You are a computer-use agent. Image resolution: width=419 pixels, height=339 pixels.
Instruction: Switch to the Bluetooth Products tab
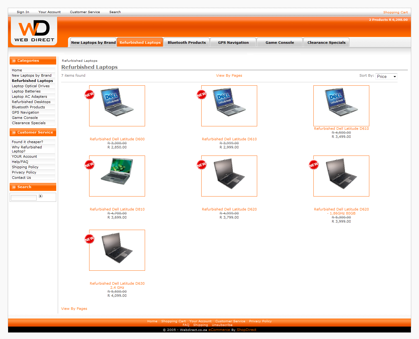click(187, 43)
